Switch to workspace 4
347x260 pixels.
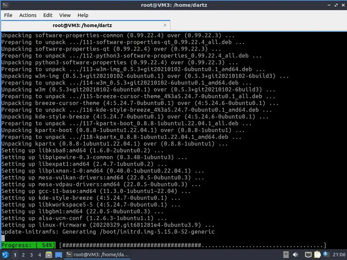coord(40,255)
